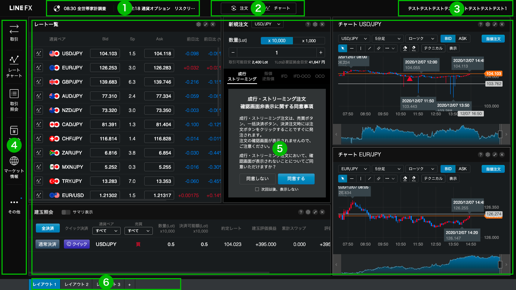Click chart icon beside USD/JPY rate row

coord(38,53)
